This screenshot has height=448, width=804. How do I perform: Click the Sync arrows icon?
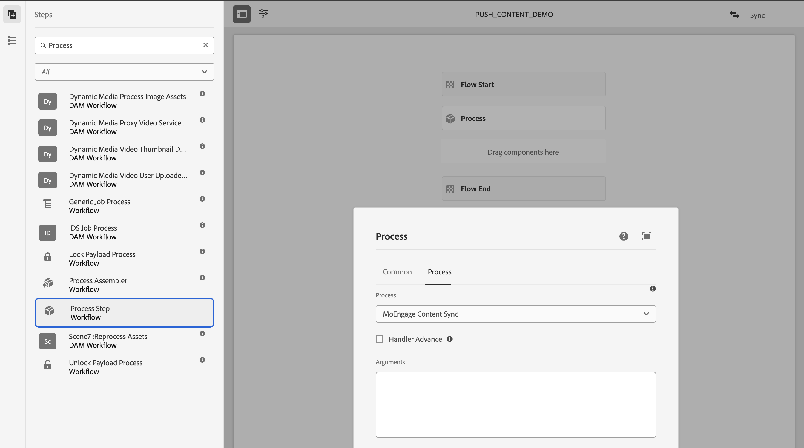pyautogui.click(x=734, y=15)
